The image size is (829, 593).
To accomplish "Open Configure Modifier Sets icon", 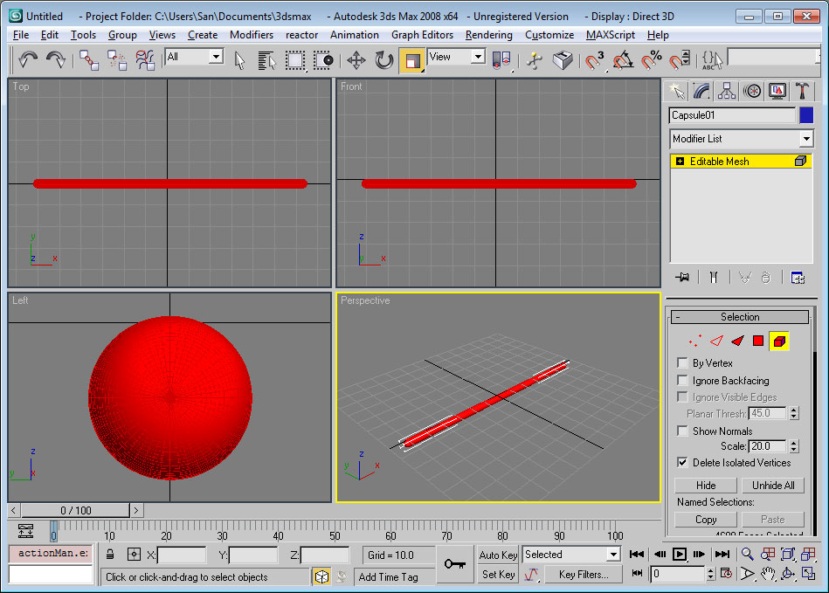I will [798, 277].
